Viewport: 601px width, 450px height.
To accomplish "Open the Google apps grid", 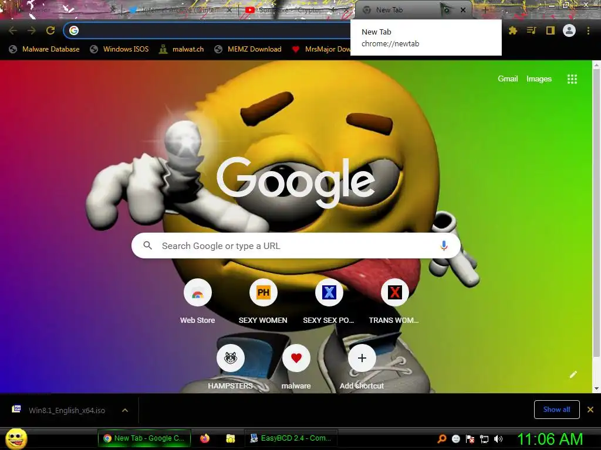I will click(x=572, y=79).
